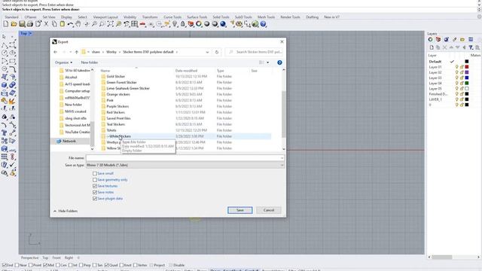Image resolution: width=482 pixels, height=271 pixels.
Task: Click the Save disk icon in toolbar
Action: click(22, 24)
